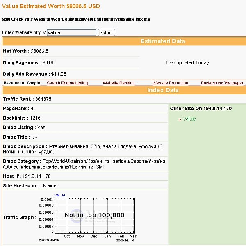Select the Daily Ads Revenue row
The height and width of the screenshot is (246, 246).
pos(34,74)
